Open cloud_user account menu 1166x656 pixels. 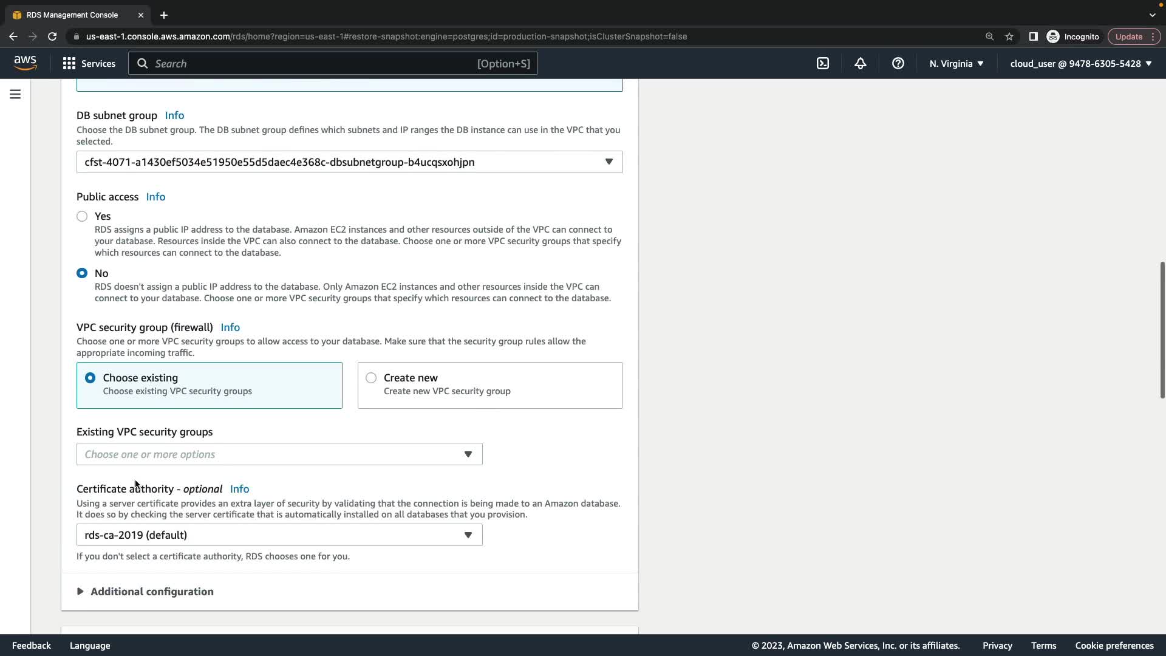[x=1080, y=64]
